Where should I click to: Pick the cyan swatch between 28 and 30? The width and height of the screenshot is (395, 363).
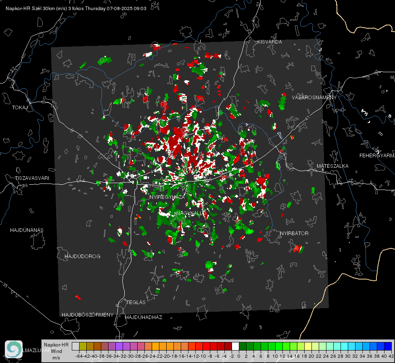tap(345, 346)
